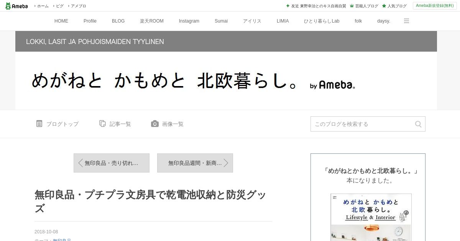This screenshot has height=241, width=460.
Task: Click the by Ameba logo in header
Action: (332, 85)
